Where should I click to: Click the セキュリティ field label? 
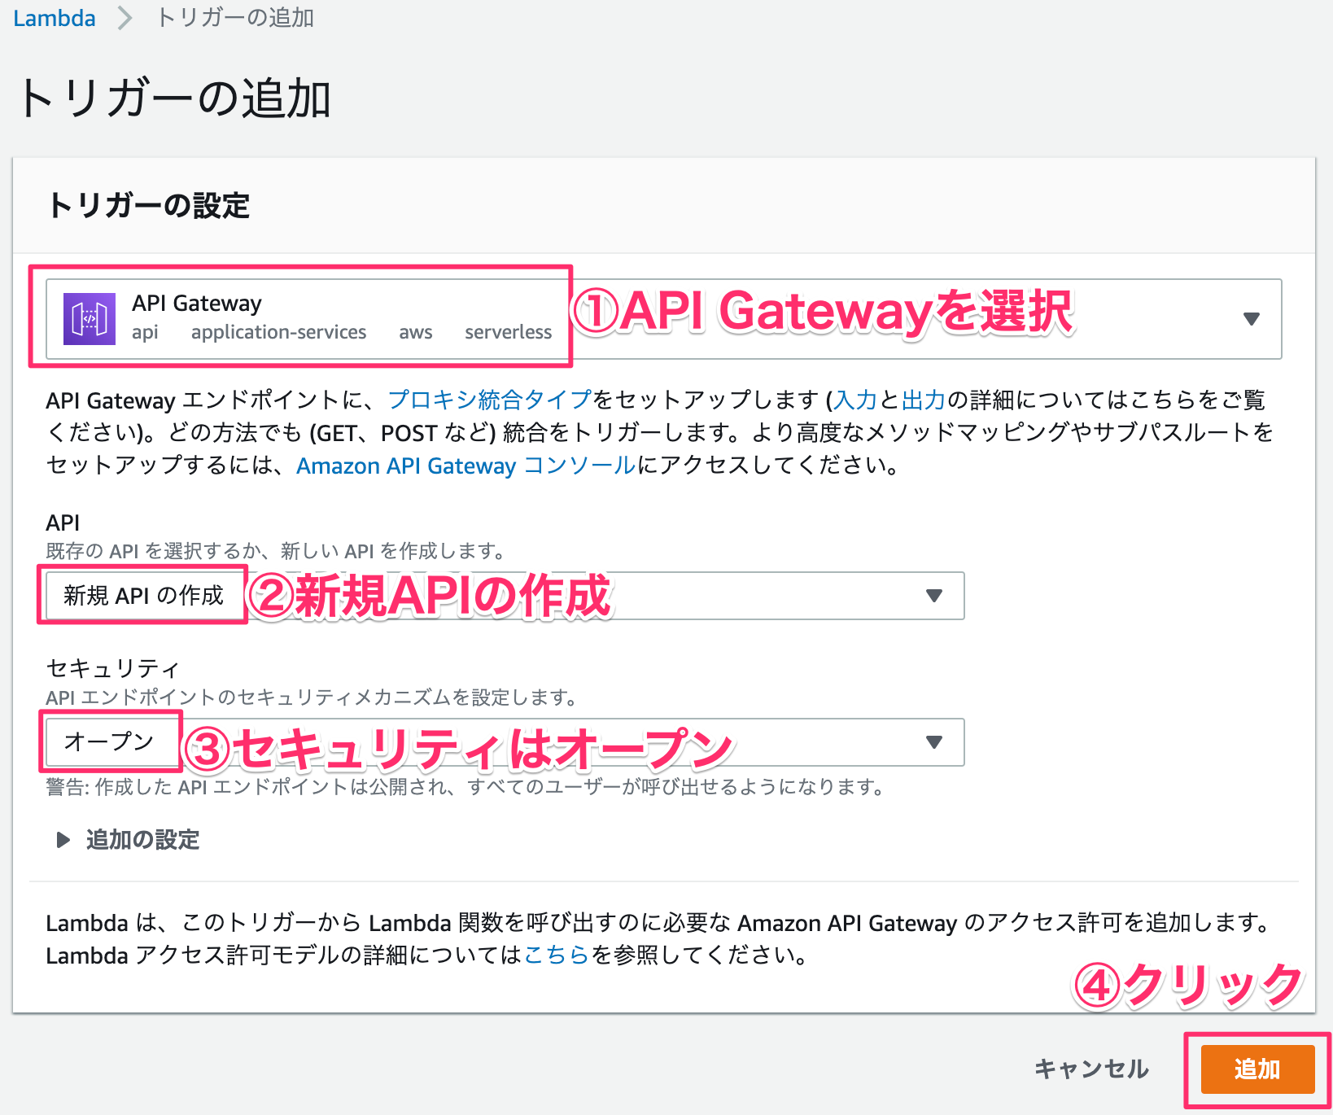[112, 668]
